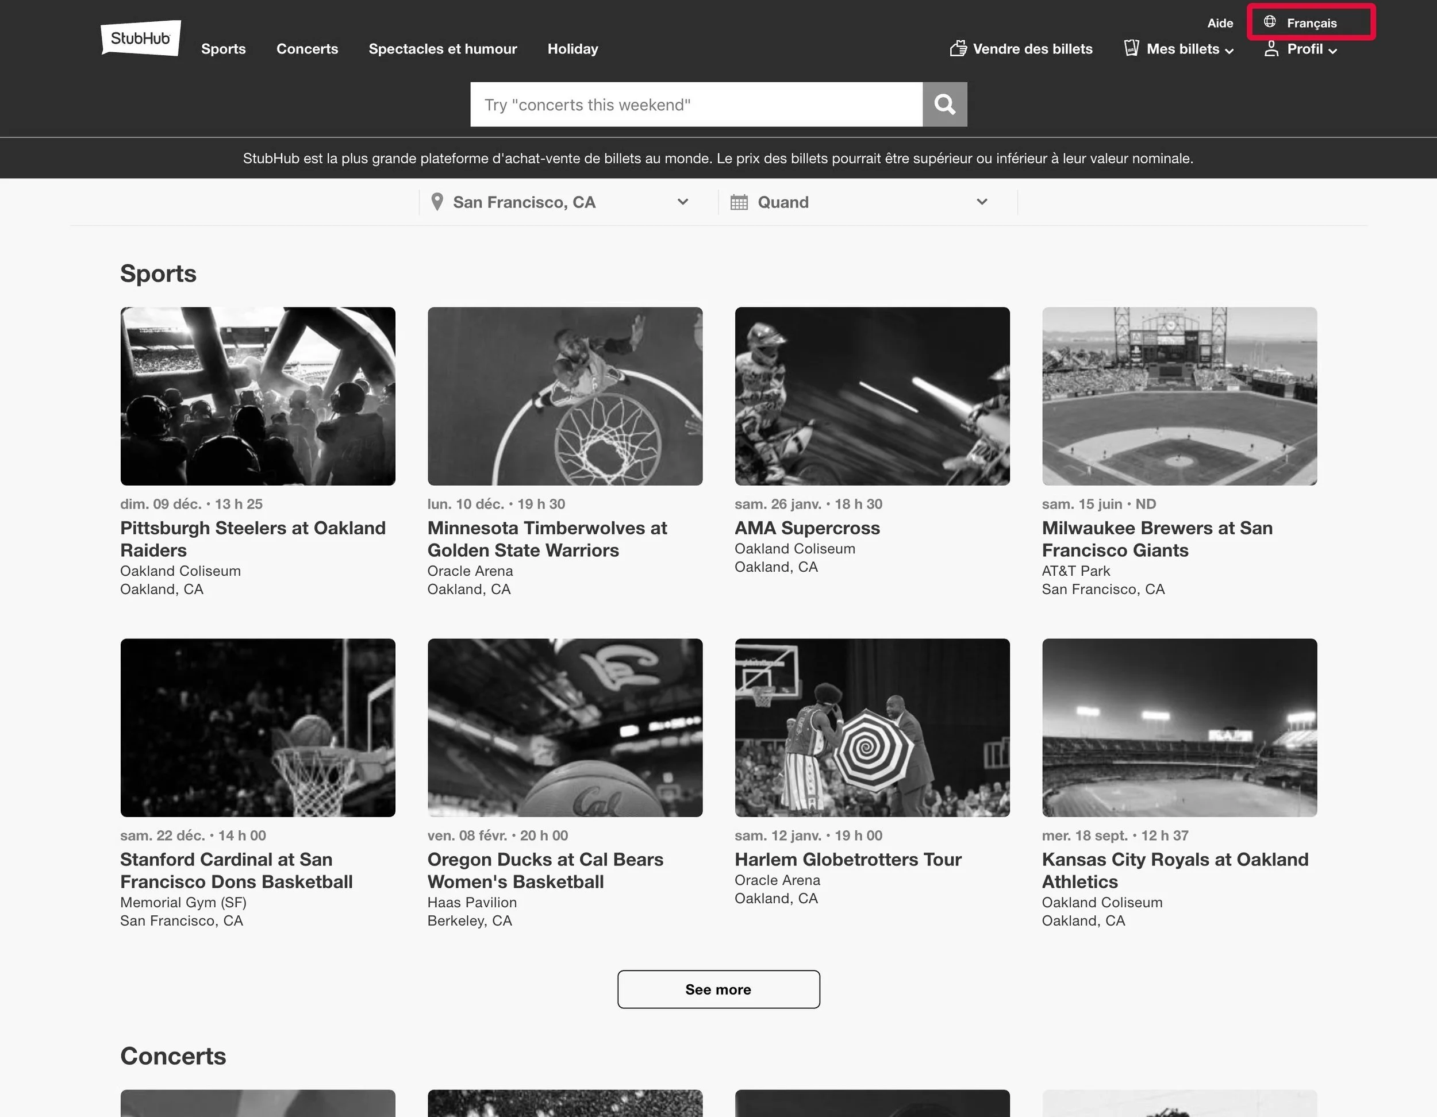Open Steelers at Raiders event thumbnail

(258, 396)
